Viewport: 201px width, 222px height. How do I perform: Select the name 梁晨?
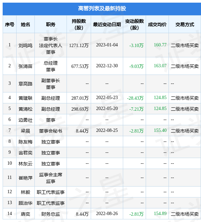[25, 131]
